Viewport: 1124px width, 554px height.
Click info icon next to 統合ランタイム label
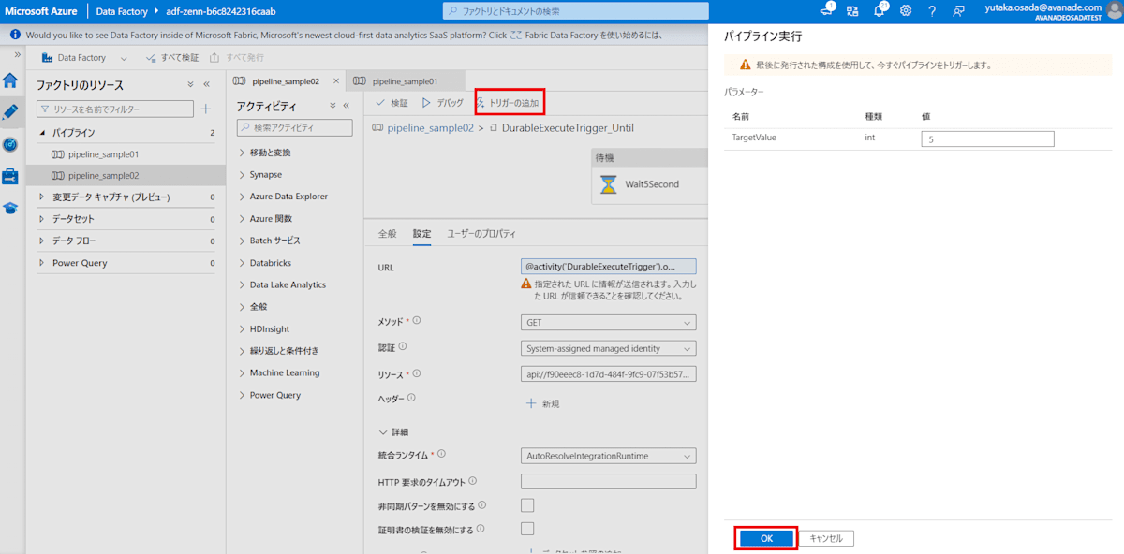coord(443,455)
